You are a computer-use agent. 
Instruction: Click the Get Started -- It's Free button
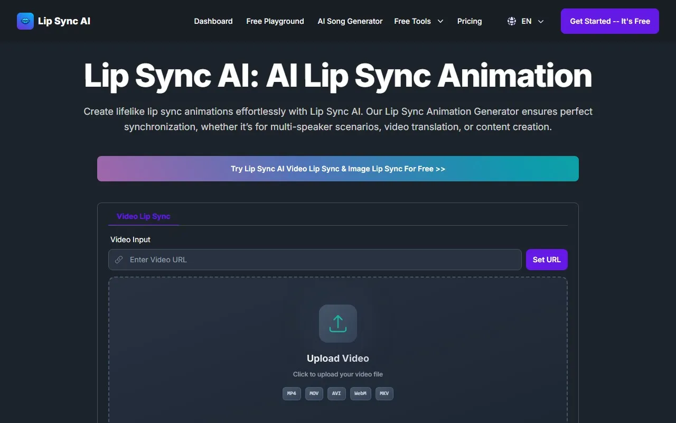[x=609, y=21]
